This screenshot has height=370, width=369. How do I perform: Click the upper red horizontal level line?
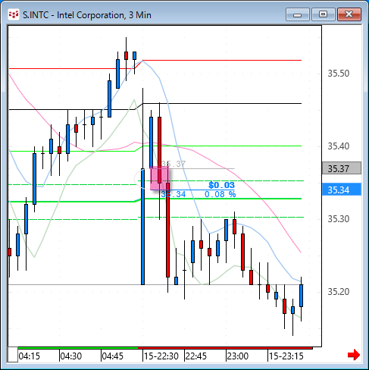point(222,60)
